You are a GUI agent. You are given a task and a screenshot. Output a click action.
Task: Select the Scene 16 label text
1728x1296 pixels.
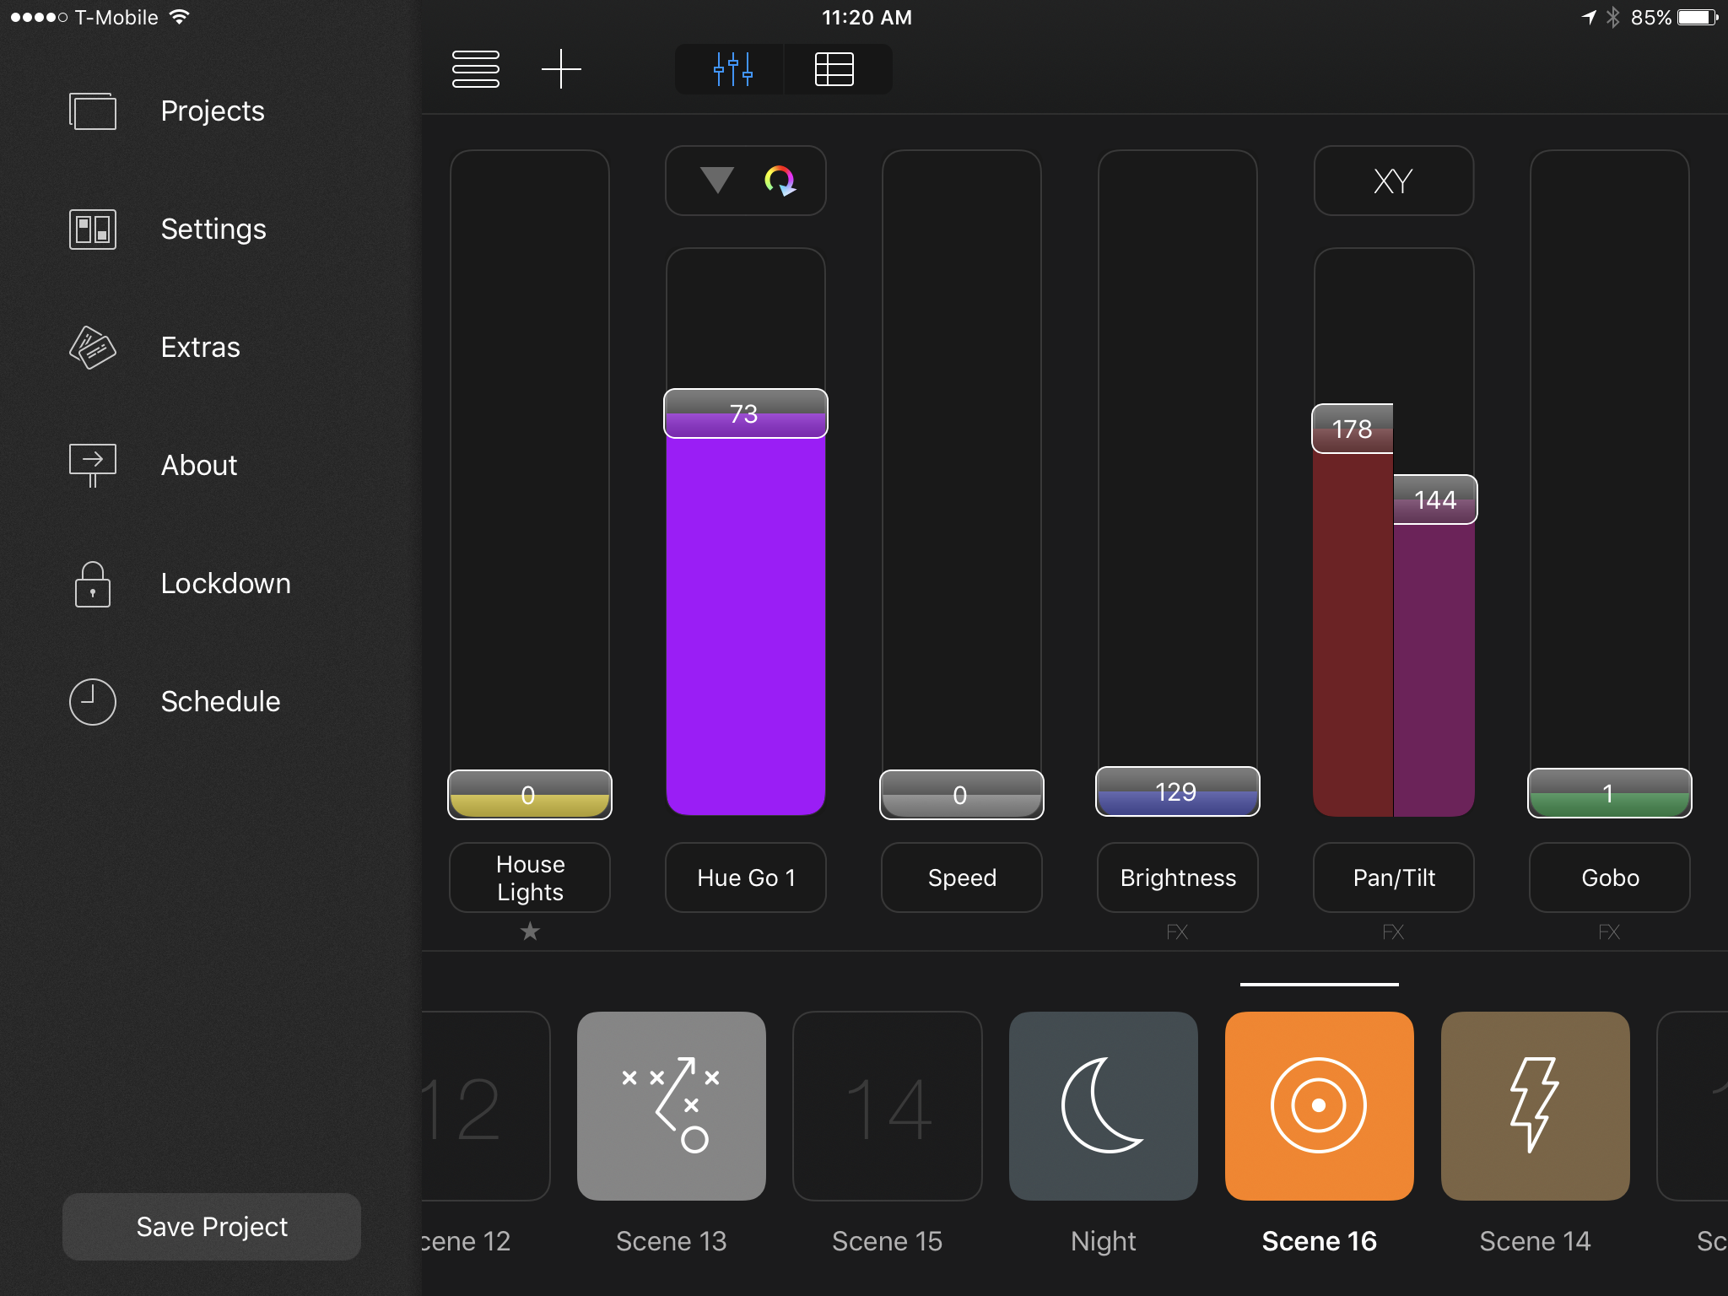[x=1320, y=1241]
